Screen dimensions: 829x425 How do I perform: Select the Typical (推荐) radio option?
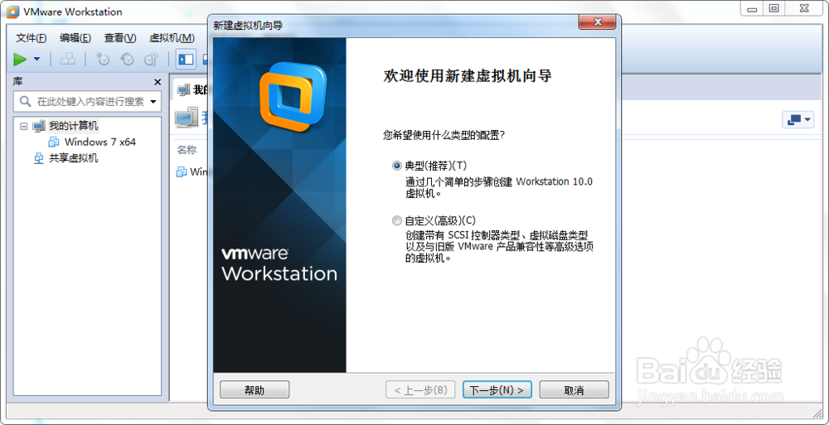396,166
